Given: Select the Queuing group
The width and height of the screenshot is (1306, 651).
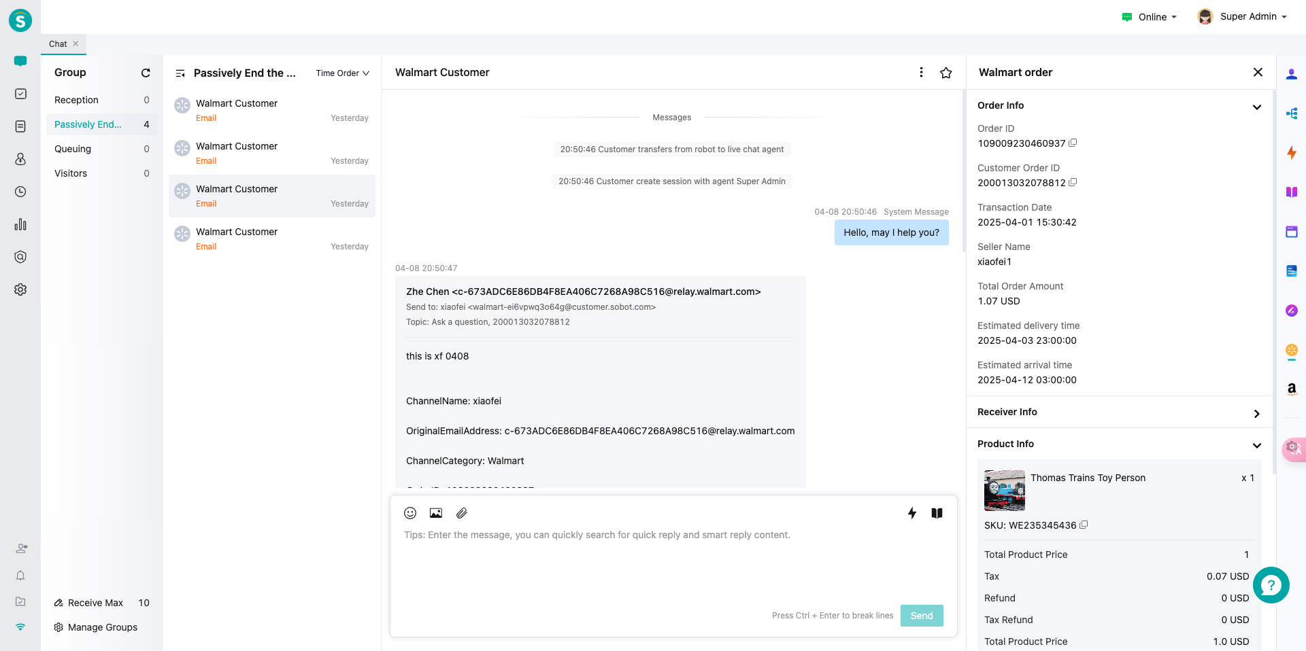Looking at the screenshot, I should (102, 149).
